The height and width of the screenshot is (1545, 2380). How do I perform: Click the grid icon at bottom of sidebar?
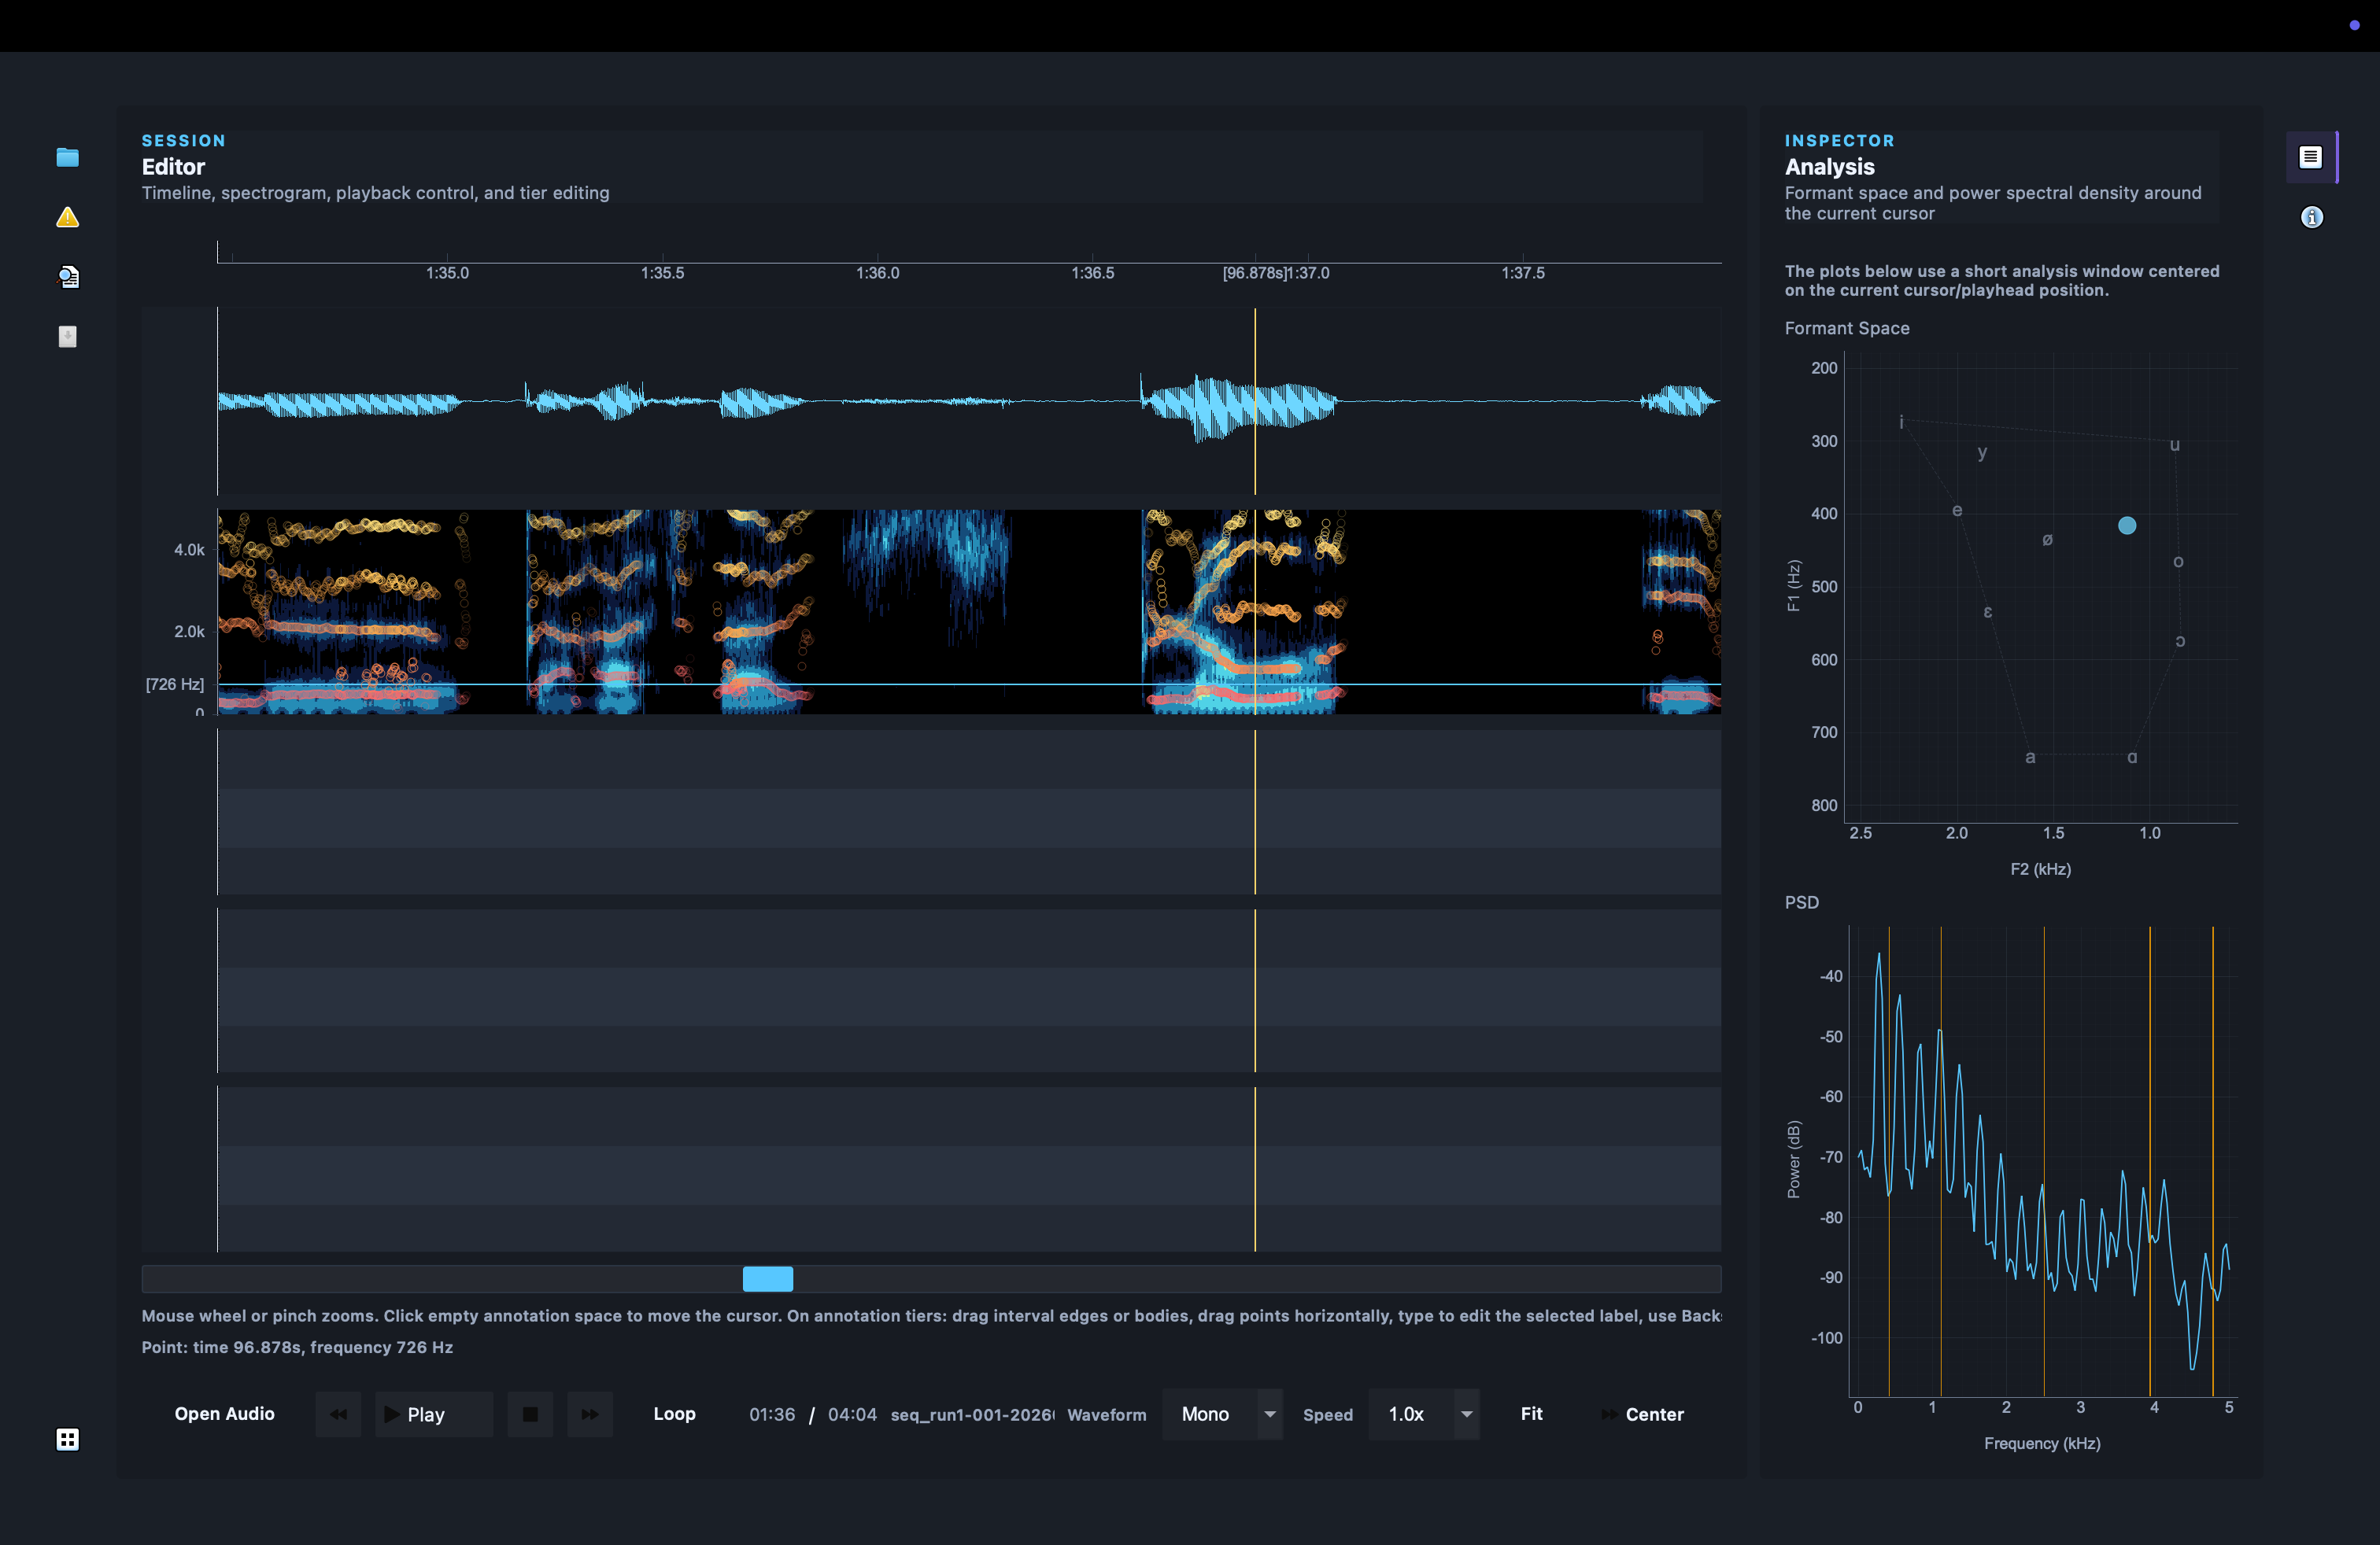[67, 1439]
